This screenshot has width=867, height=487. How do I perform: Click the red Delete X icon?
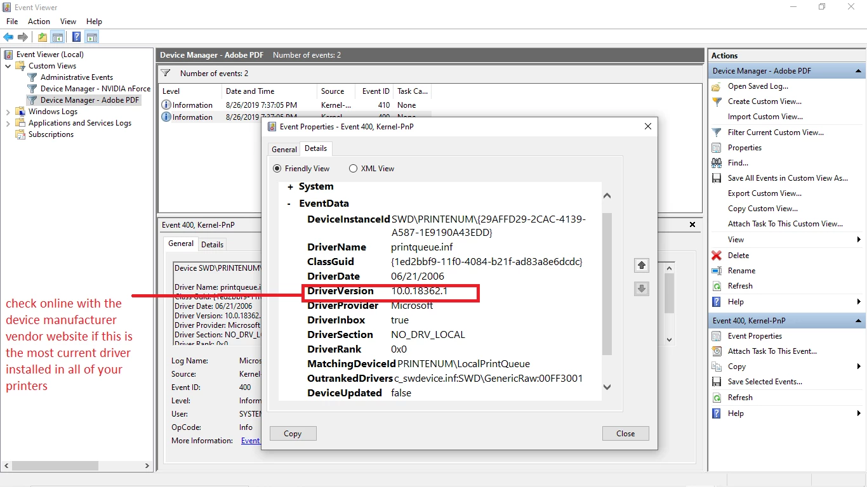click(x=717, y=256)
